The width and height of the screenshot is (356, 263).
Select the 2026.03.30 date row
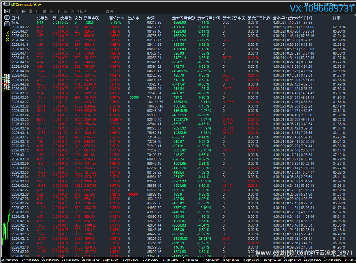coord(20,97)
